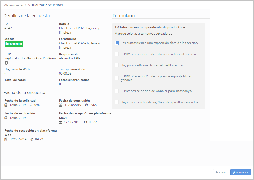
Task: Click clock icon under recepción en plataforma Móvil
Action: point(86,122)
